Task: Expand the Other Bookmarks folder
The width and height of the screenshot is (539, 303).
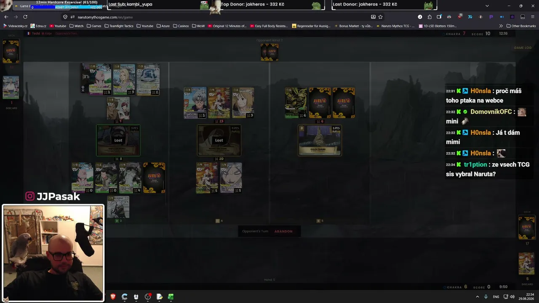Action: click(521, 26)
